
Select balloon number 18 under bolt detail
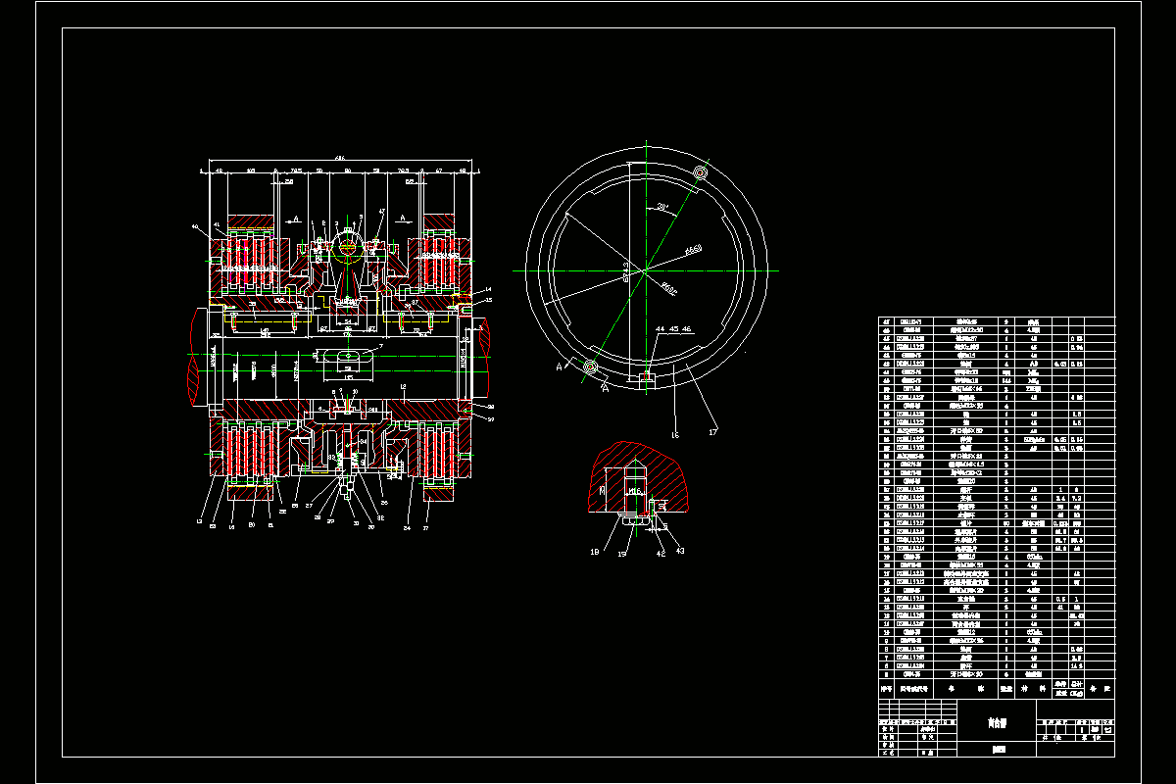(x=595, y=552)
